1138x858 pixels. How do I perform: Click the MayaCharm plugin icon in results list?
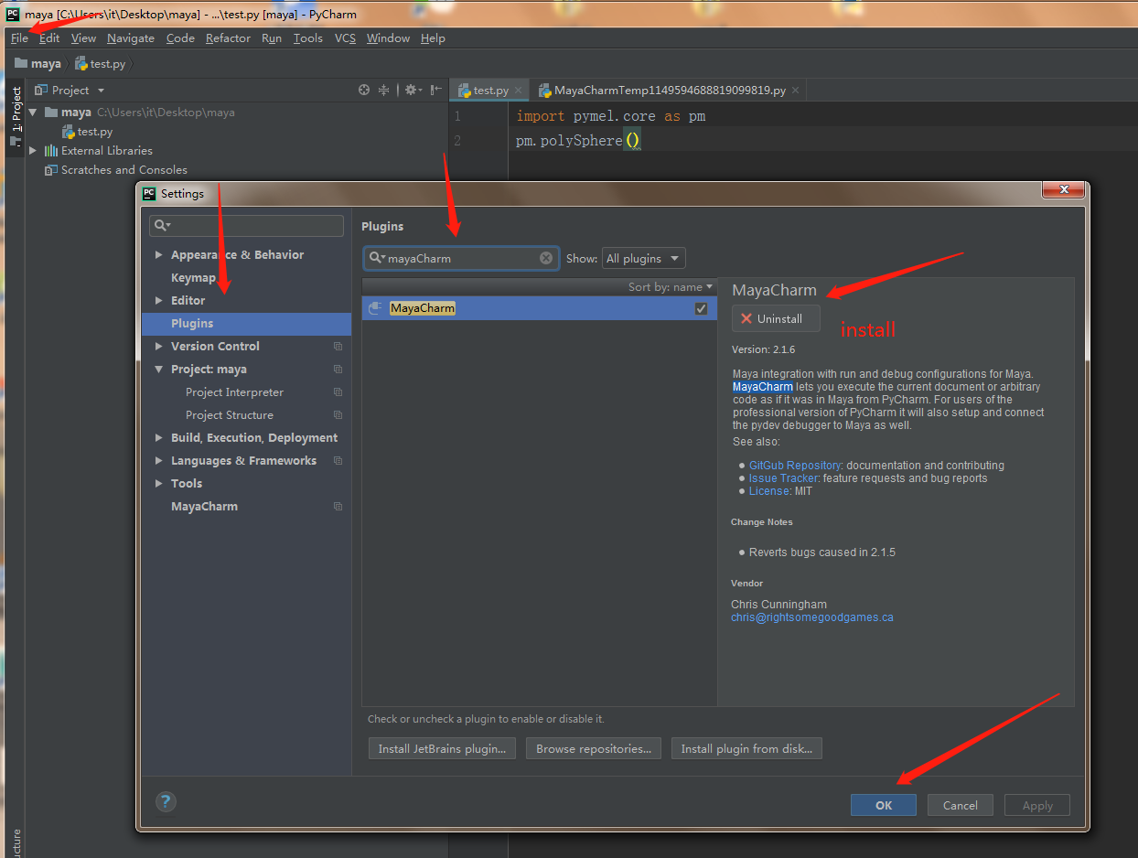(x=375, y=308)
